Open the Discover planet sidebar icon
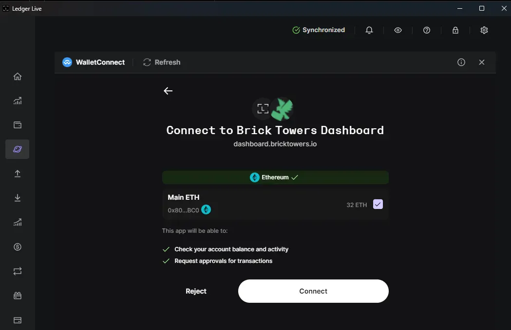Image resolution: width=511 pixels, height=330 pixels. click(18, 149)
